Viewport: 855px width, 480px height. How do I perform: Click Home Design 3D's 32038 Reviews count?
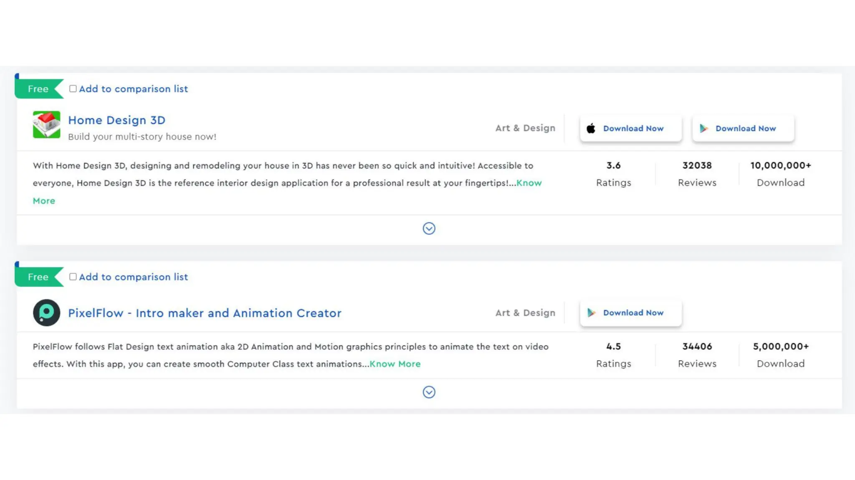click(x=697, y=165)
